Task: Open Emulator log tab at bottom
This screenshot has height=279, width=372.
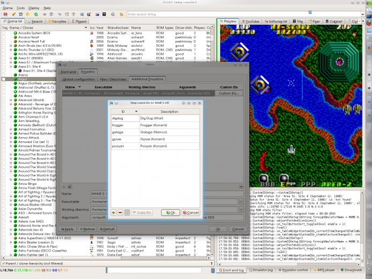Action: tap(261, 270)
